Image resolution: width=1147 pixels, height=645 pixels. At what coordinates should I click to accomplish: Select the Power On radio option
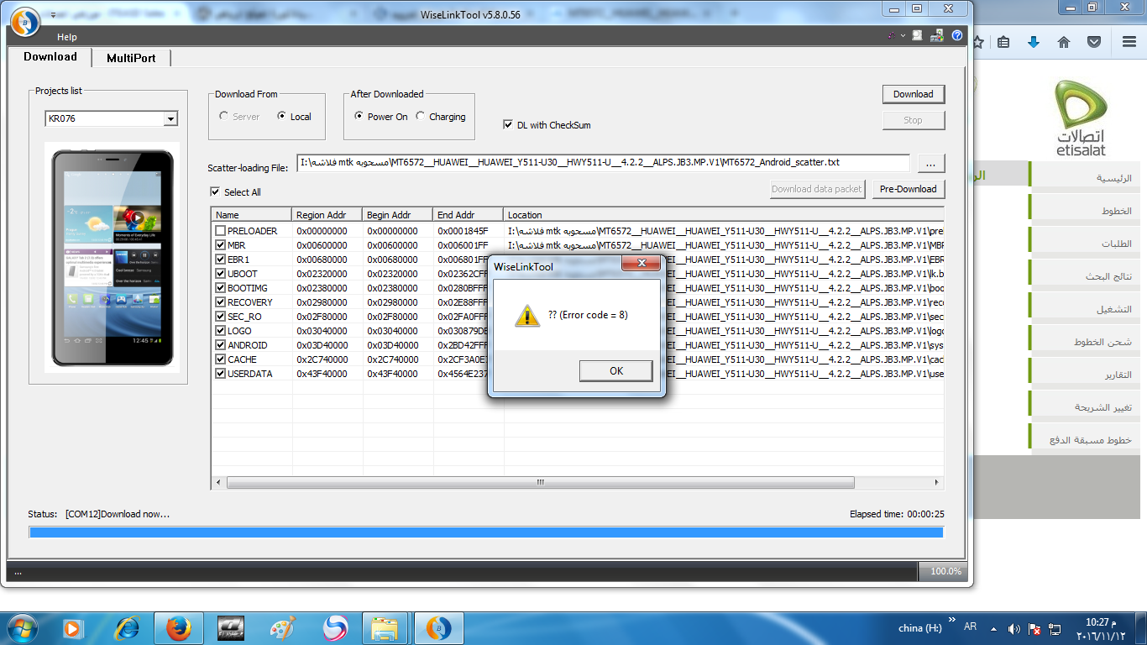(359, 117)
